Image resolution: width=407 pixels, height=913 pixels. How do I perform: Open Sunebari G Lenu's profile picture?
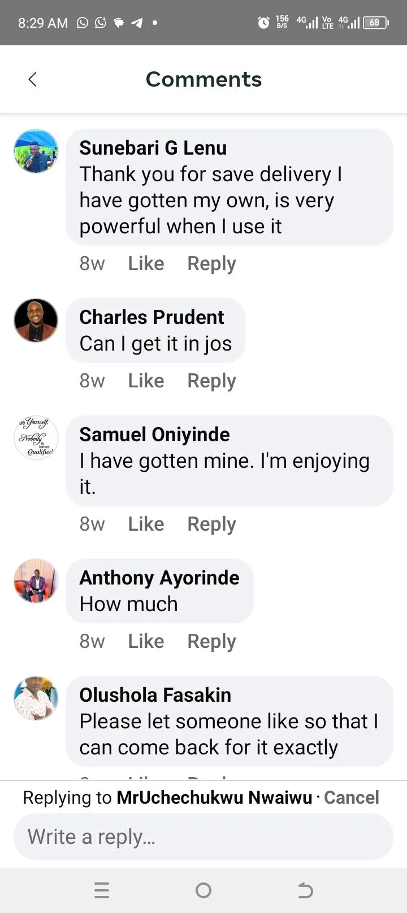coord(36,151)
